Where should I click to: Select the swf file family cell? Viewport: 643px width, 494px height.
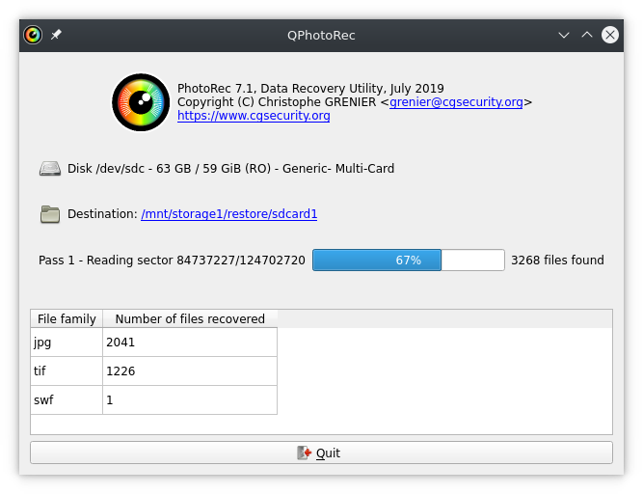click(x=67, y=399)
